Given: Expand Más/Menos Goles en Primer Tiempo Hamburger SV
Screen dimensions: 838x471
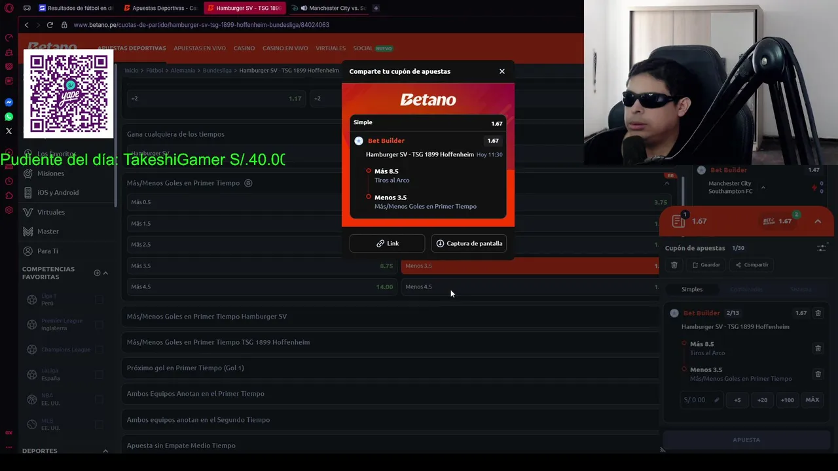Looking at the screenshot, I should [391, 317].
